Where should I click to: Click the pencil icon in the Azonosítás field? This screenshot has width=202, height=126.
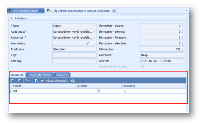pyautogui.click(x=88, y=43)
